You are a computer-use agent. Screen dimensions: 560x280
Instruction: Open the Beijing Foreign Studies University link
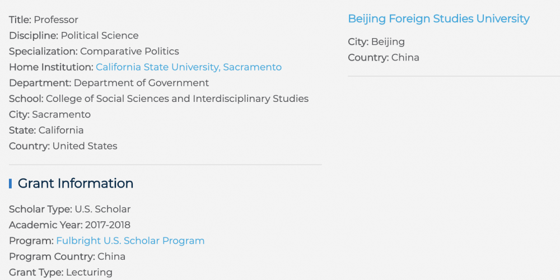(x=438, y=18)
